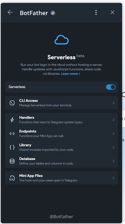Click the @BotFather handle at bottom

coord(61,217)
